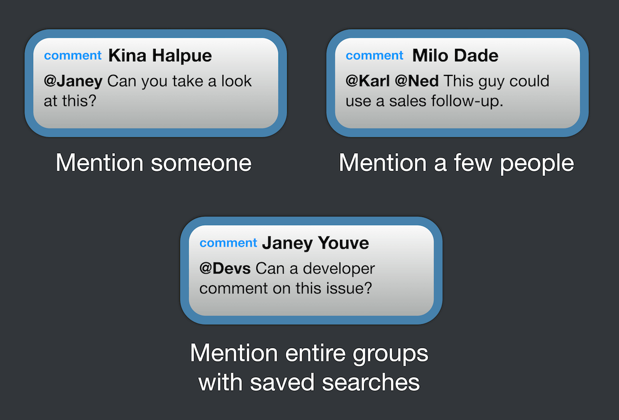Click the comment label beside Janey Youve

(x=228, y=243)
